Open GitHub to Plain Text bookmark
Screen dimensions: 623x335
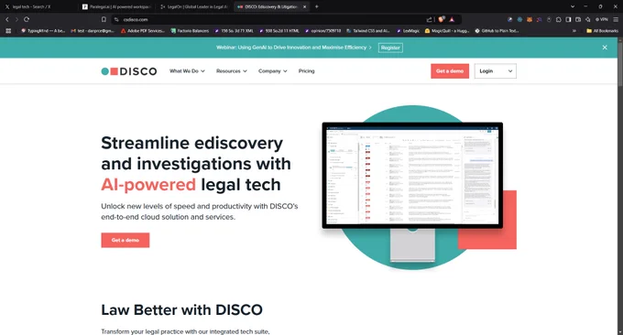pyautogui.click(x=497, y=31)
